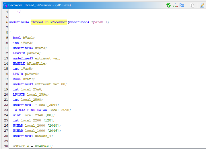The image size is (206, 149).
Task: Open the Debug Function Decompilation edit icon
Action: (x=202, y=5)
